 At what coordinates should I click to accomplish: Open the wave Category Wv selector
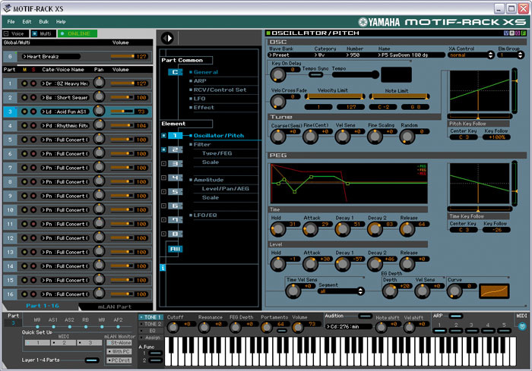coord(328,55)
